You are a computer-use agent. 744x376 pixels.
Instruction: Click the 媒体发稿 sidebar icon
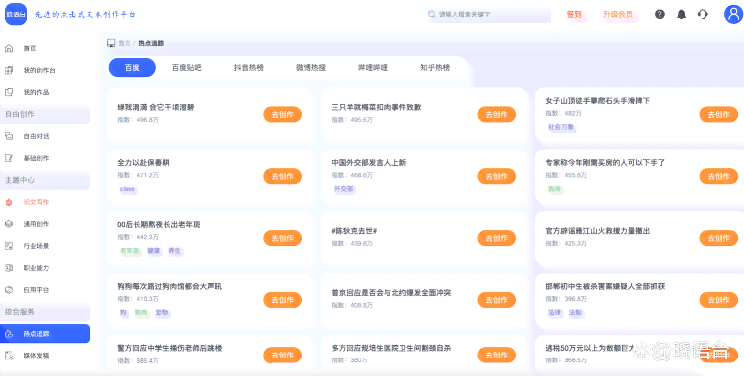[x=9, y=355]
